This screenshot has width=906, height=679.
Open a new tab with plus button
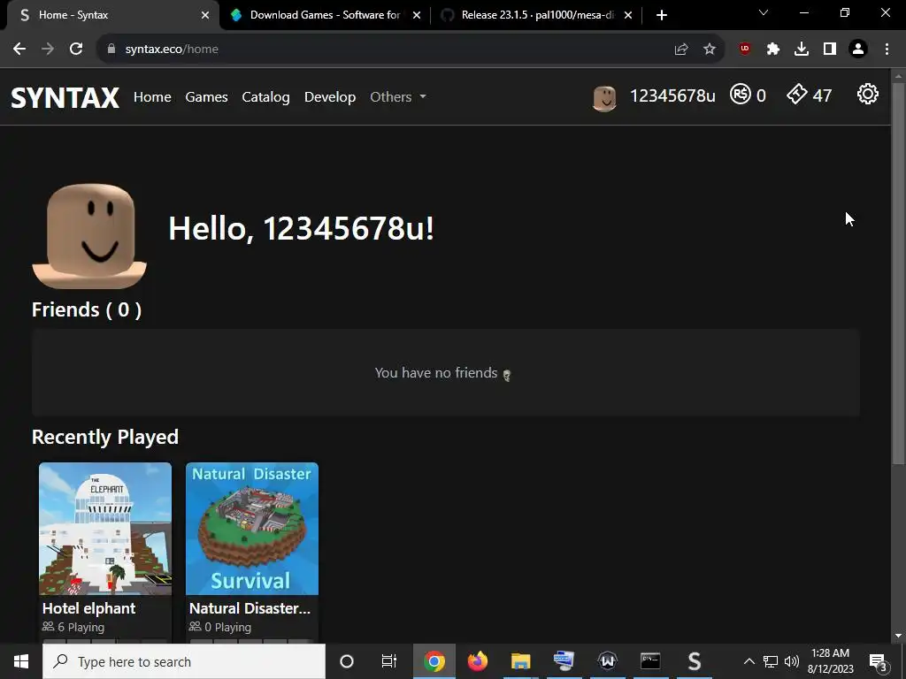click(662, 15)
